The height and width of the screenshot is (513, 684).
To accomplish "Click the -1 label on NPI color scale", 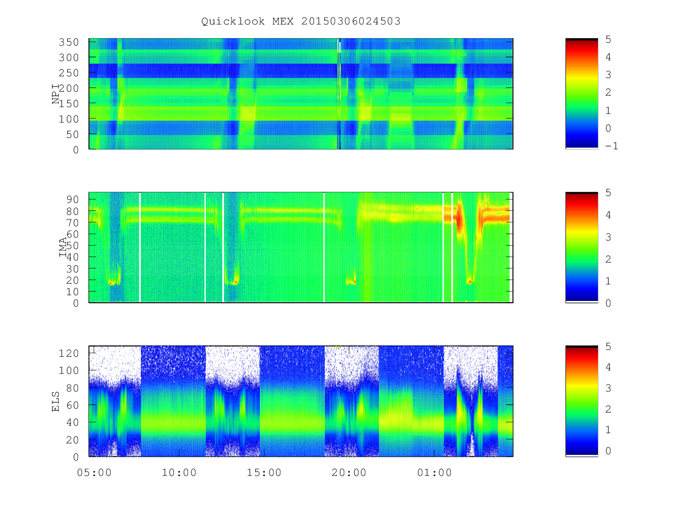I will [x=612, y=145].
